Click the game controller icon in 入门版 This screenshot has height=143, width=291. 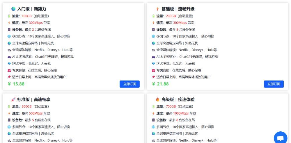point(9,57)
